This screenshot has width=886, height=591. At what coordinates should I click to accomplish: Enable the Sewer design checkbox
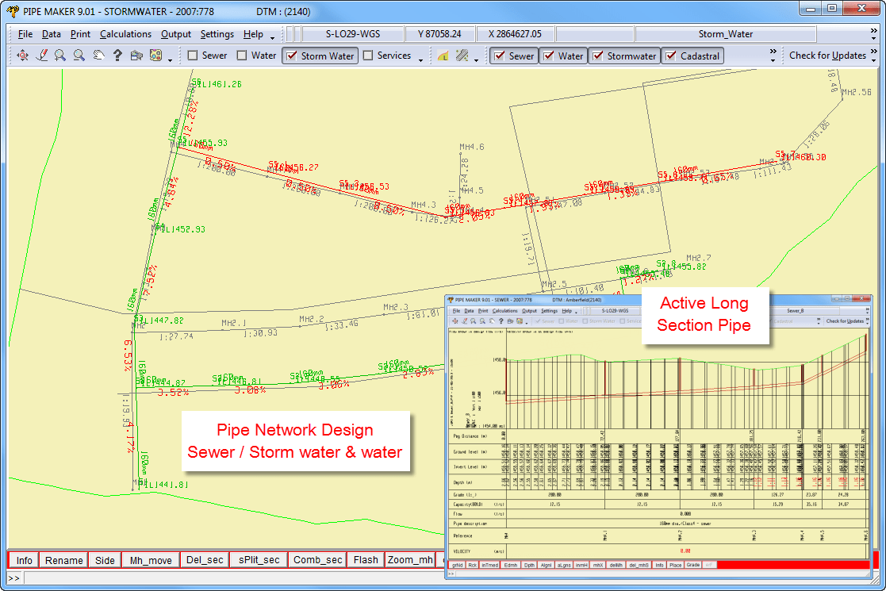pyautogui.click(x=193, y=56)
